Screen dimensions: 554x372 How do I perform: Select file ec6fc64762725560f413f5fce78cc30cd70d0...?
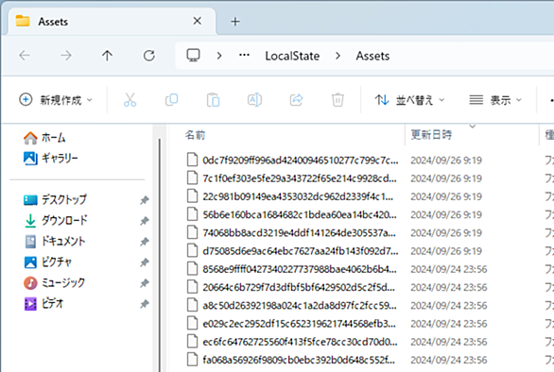[x=300, y=342]
